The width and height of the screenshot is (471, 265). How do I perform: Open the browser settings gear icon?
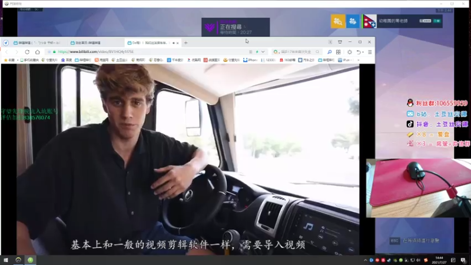pyautogui.click(x=350, y=52)
